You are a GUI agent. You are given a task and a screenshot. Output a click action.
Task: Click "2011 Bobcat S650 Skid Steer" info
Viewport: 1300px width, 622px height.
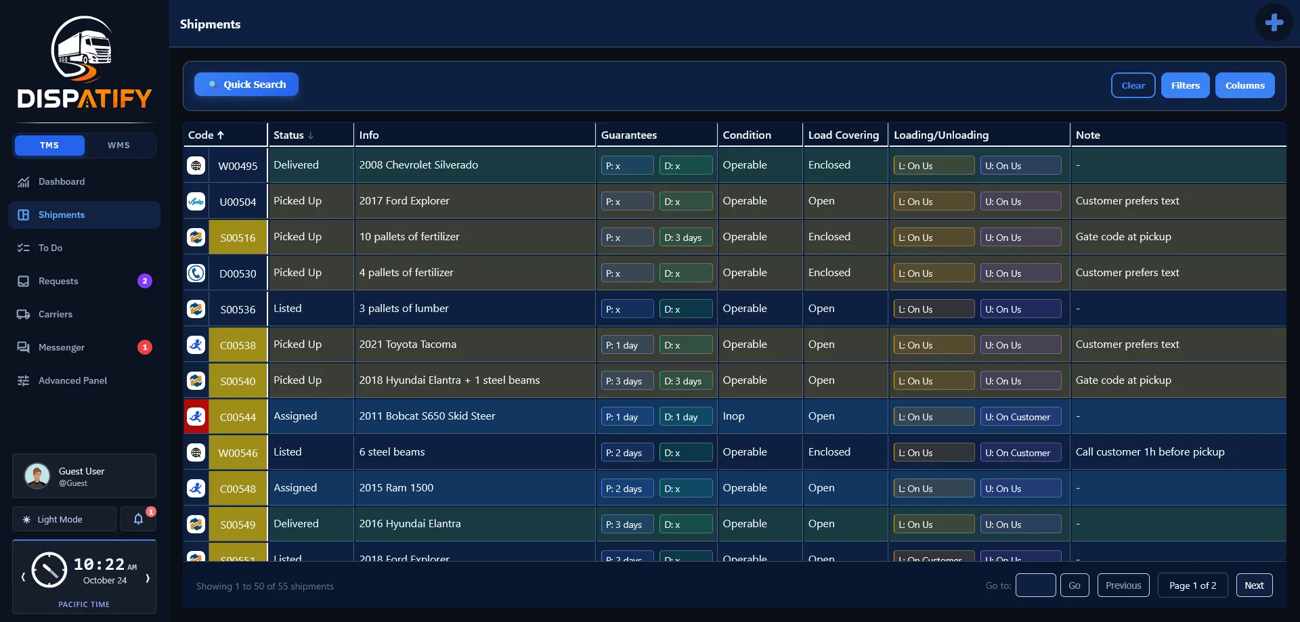point(427,416)
